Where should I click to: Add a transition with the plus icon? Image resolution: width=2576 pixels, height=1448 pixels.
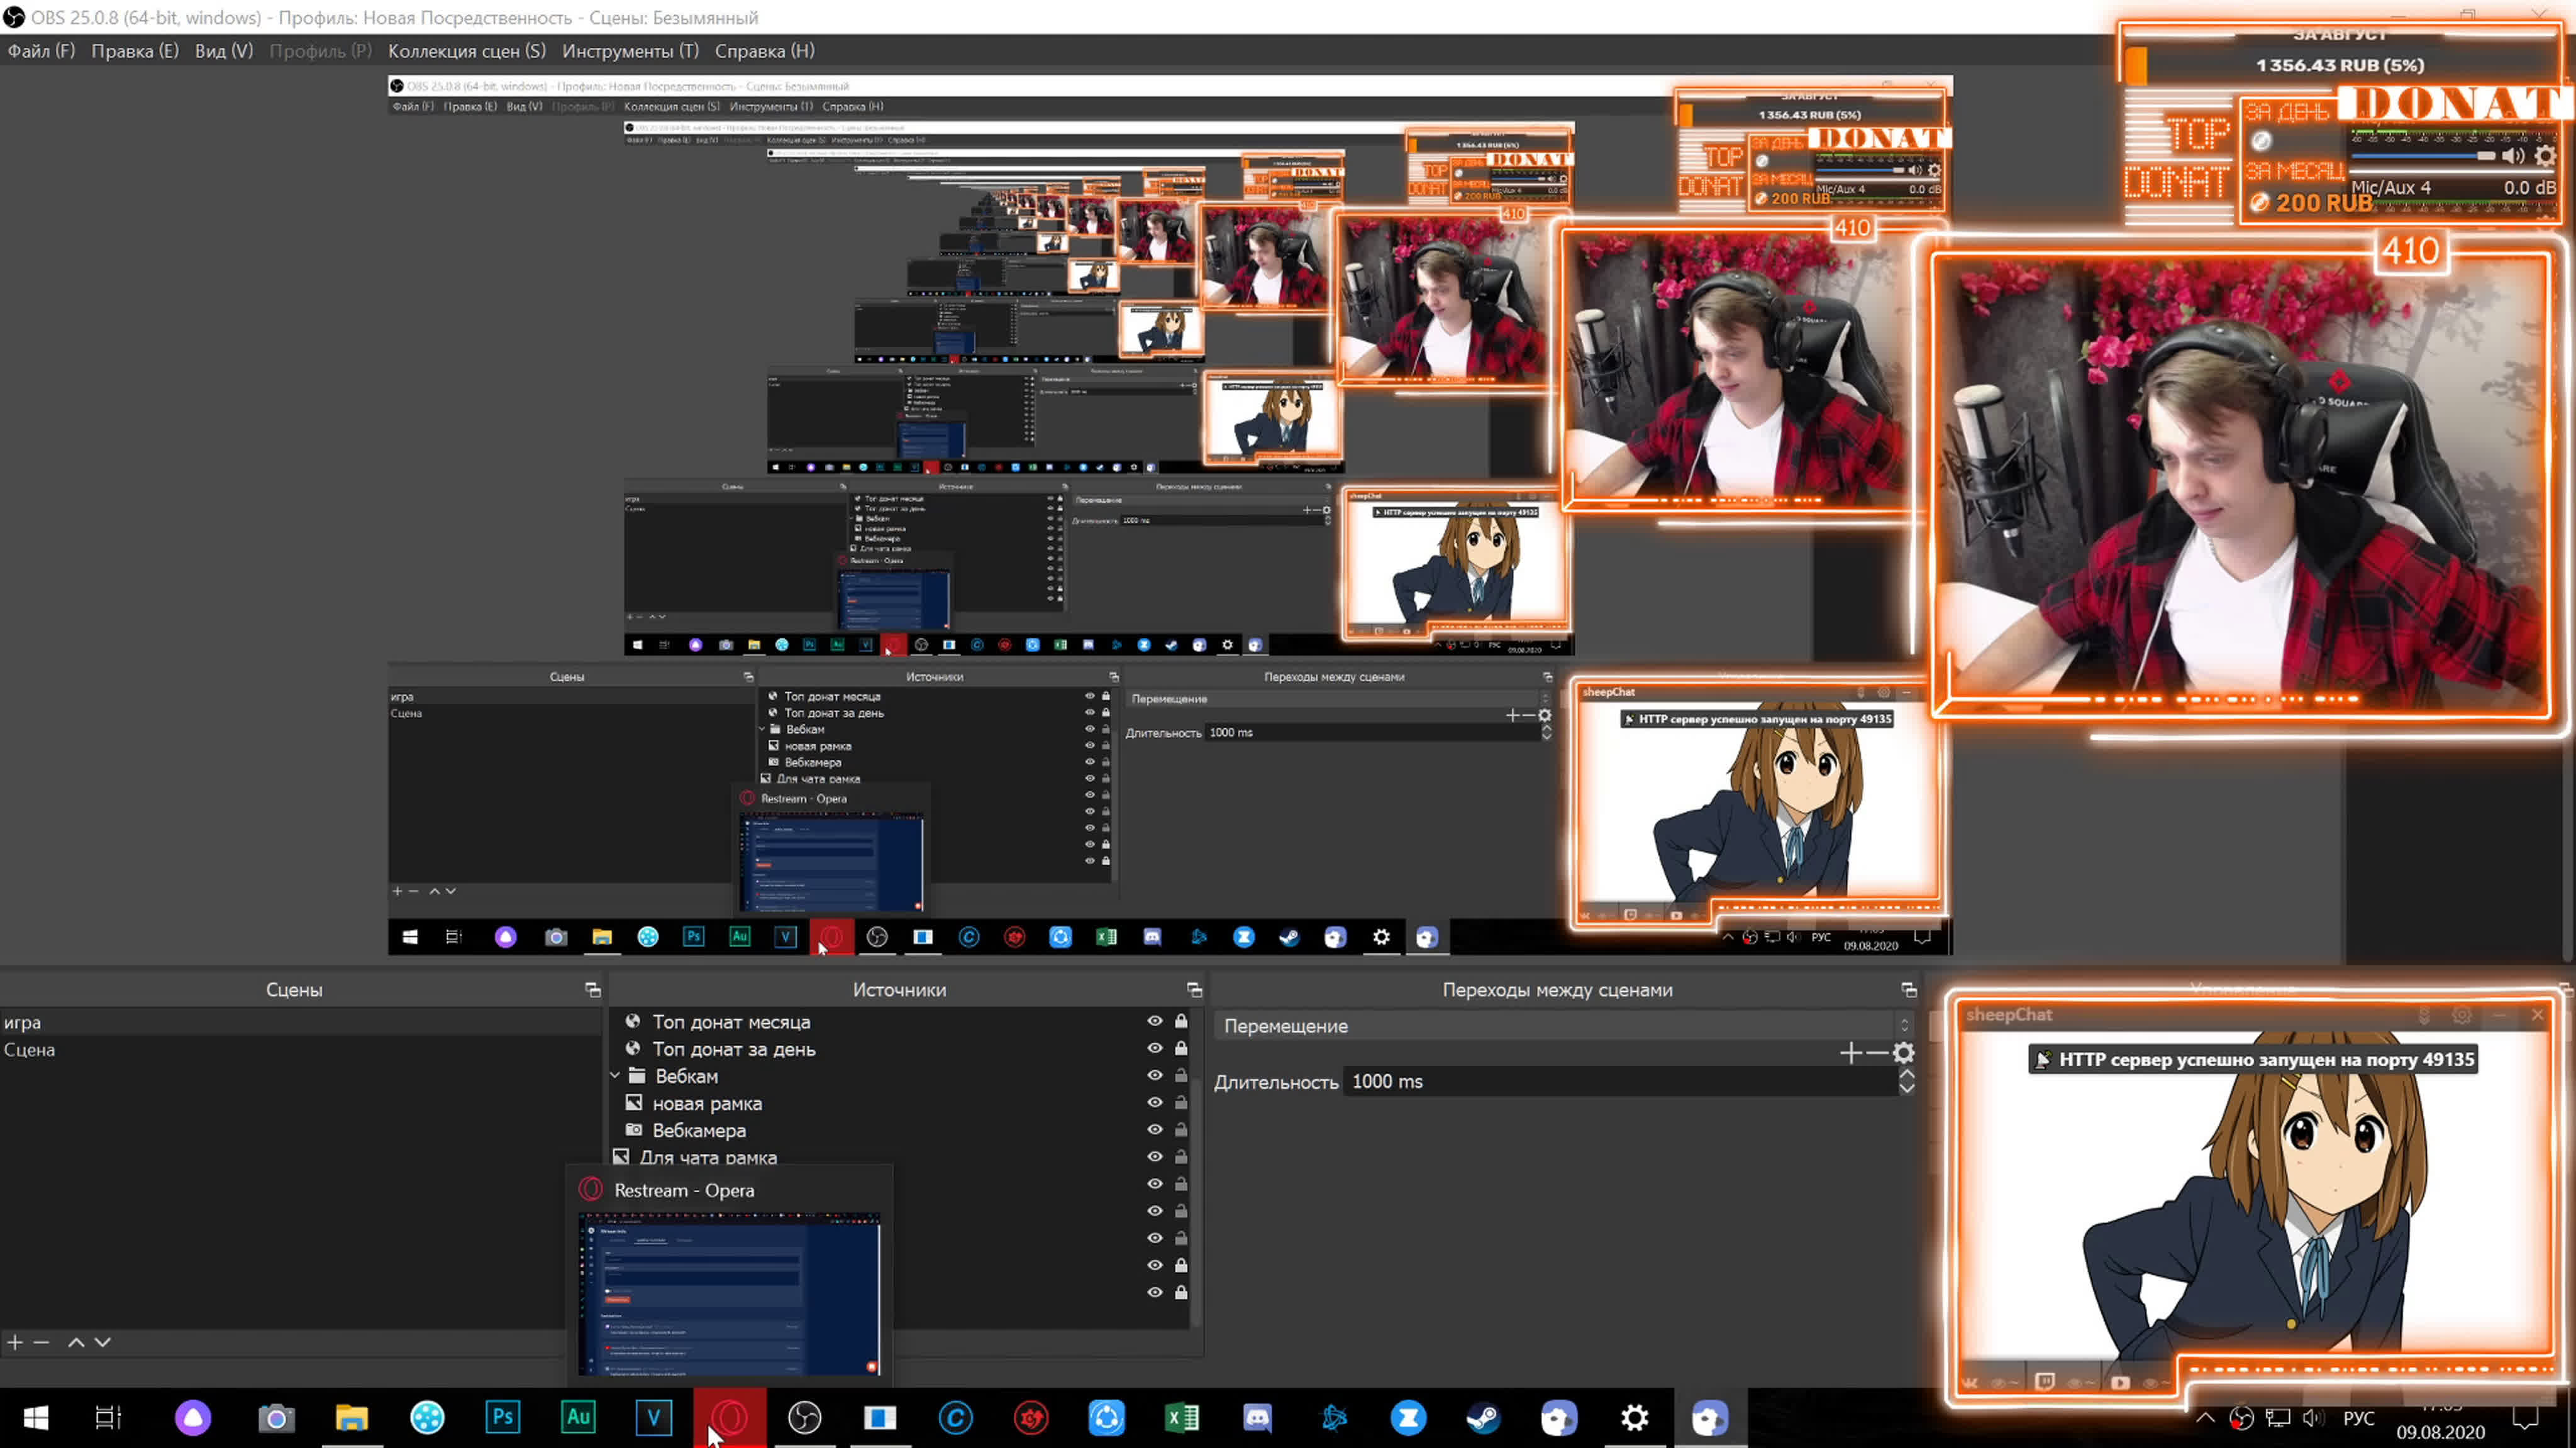point(1850,1052)
